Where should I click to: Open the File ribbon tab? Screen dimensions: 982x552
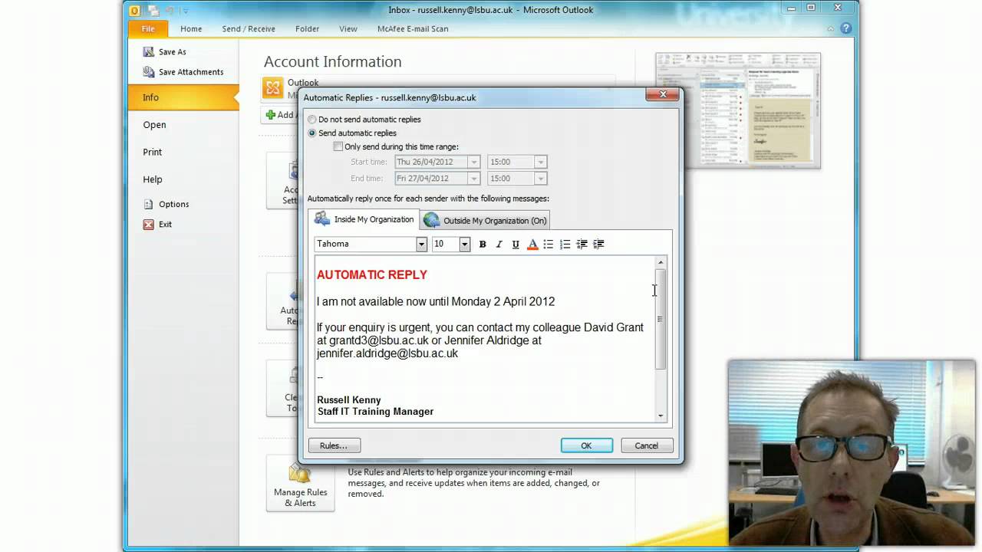click(148, 28)
